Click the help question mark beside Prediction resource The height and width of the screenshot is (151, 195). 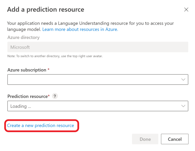point(55,96)
